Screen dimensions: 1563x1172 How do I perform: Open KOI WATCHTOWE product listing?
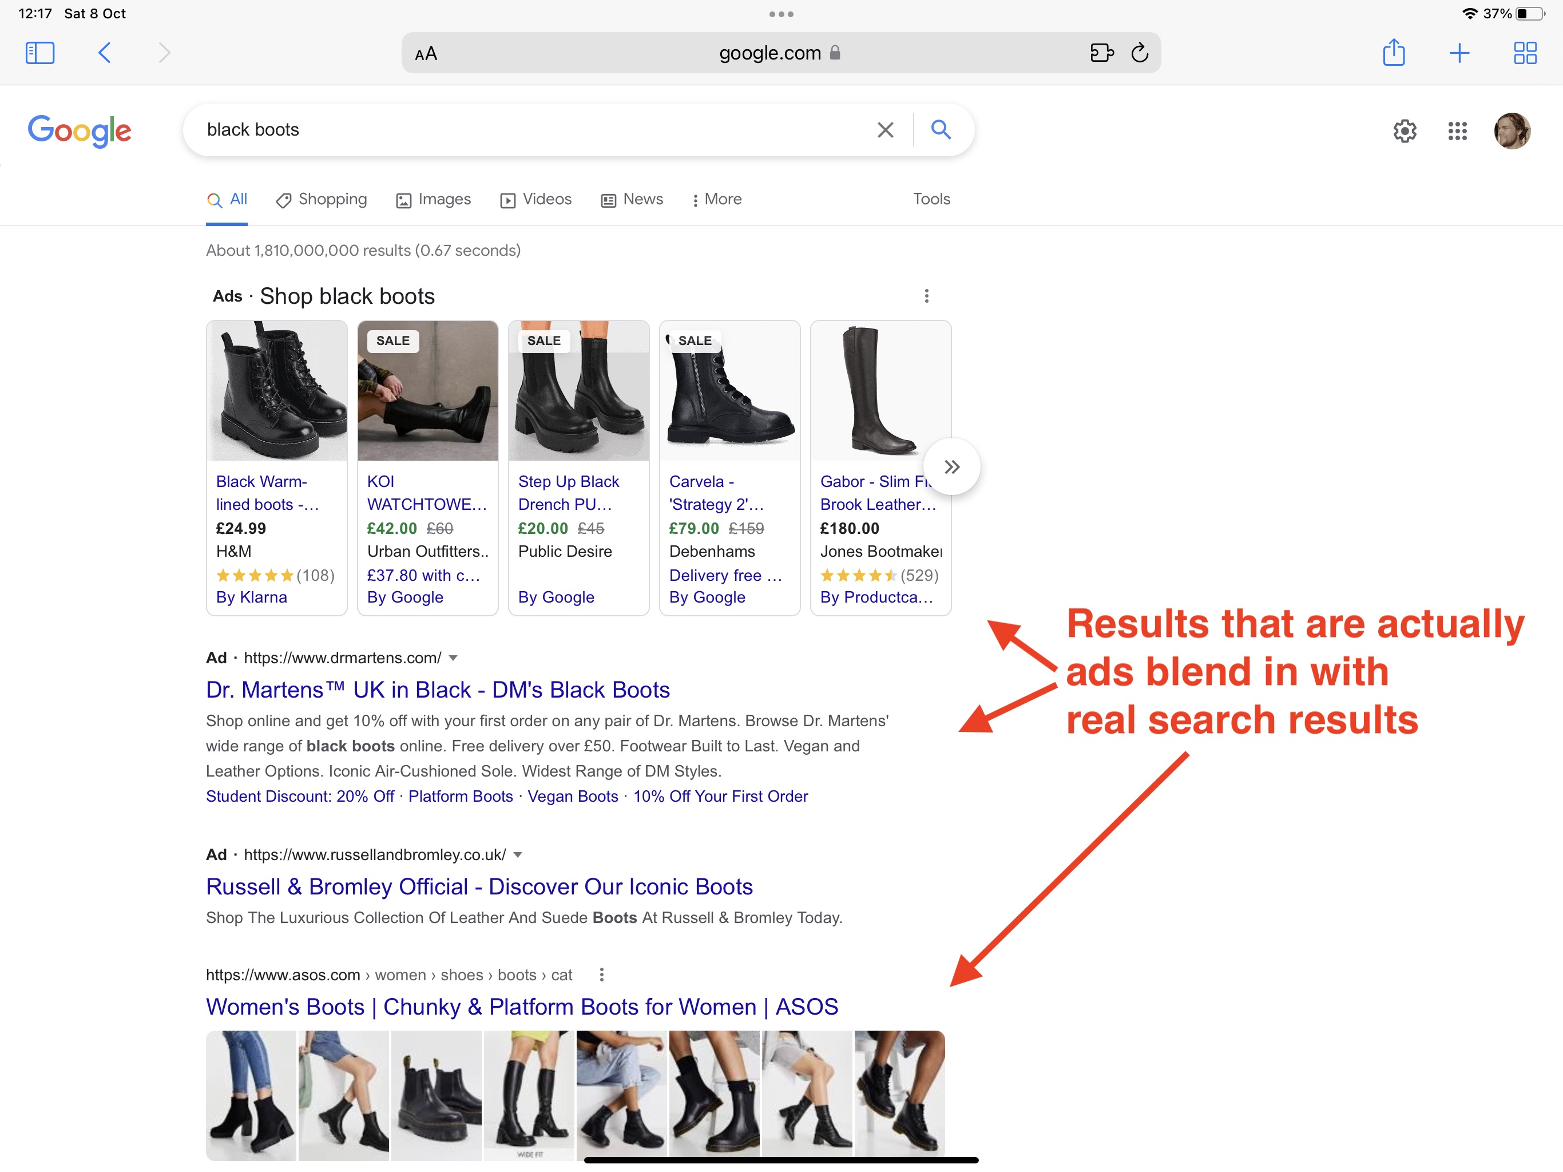tap(427, 493)
